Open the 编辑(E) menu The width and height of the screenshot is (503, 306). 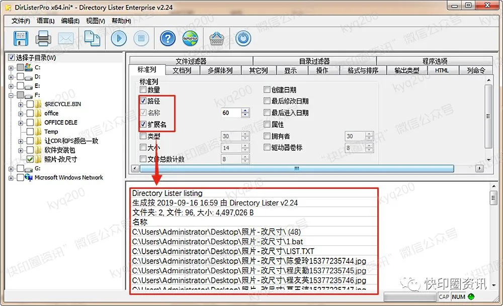[70, 21]
